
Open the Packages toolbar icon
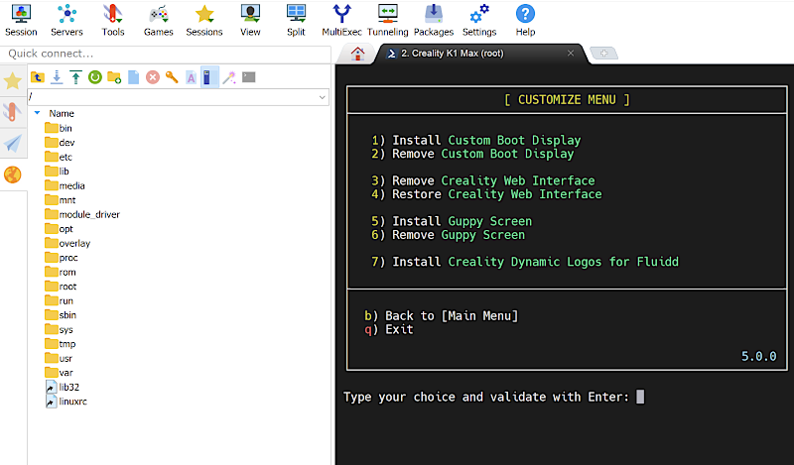point(434,20)
